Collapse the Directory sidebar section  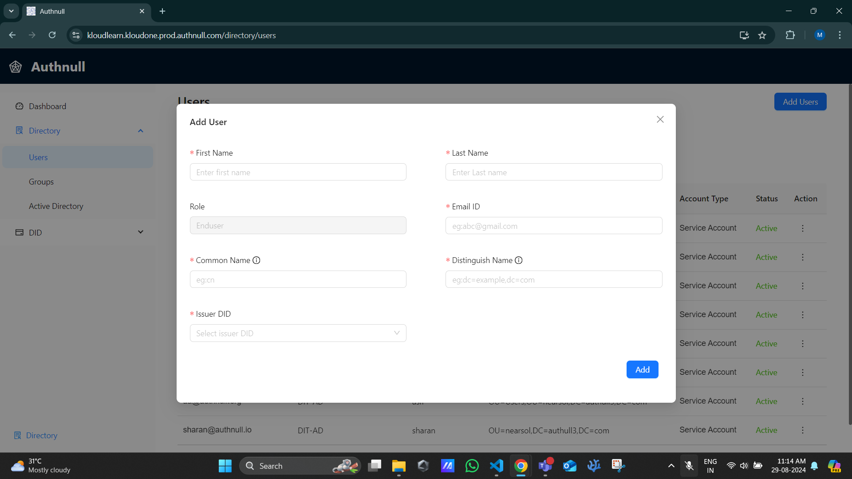coord(140,131)
